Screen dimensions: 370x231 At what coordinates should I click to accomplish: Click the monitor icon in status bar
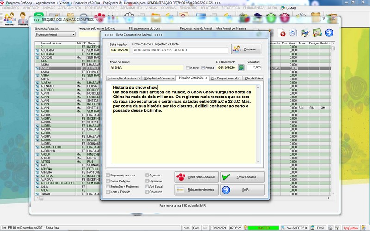pyautogui.click(x=337, y=228)
